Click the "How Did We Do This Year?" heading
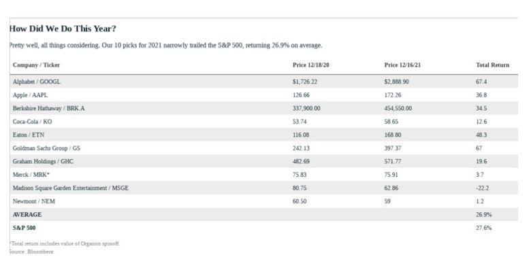 [x=63, y=29]
